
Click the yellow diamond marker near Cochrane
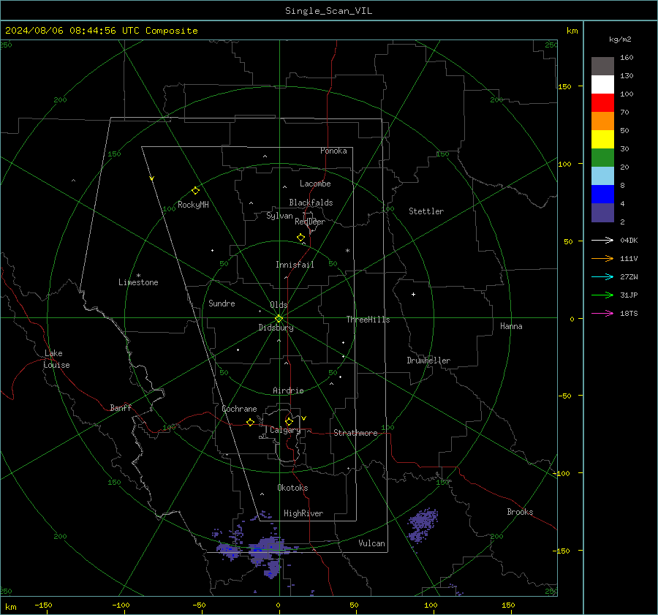[x=250, y=423]
